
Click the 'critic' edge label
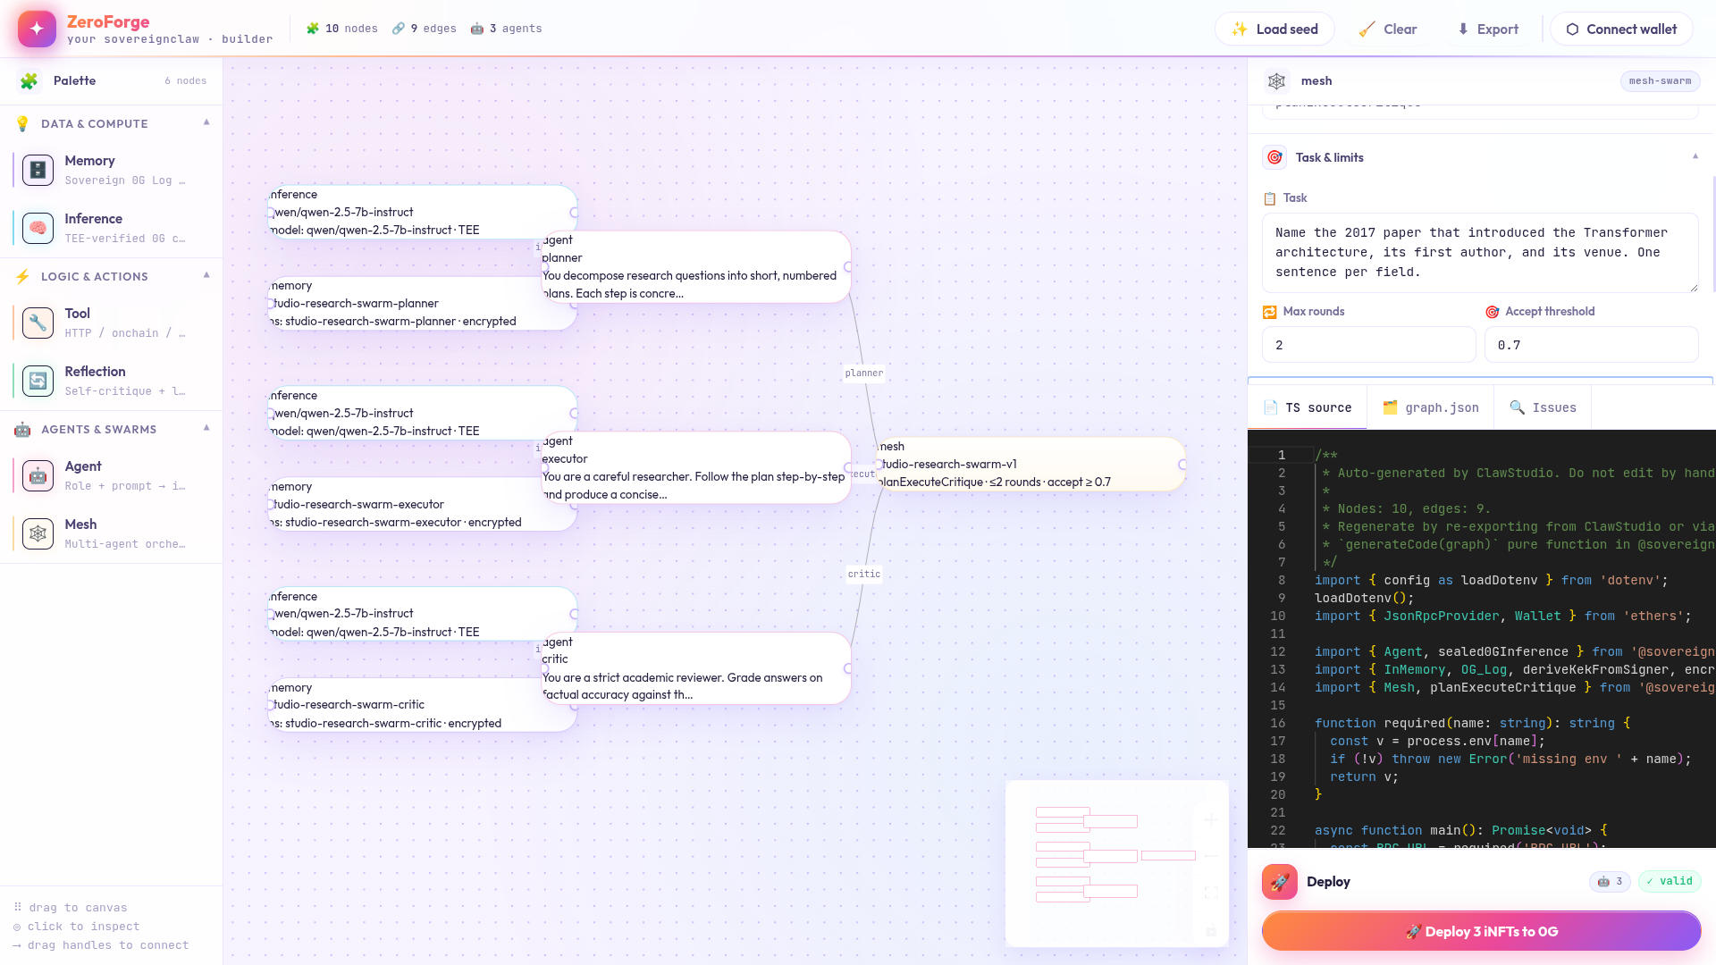[x=864, y=575]
